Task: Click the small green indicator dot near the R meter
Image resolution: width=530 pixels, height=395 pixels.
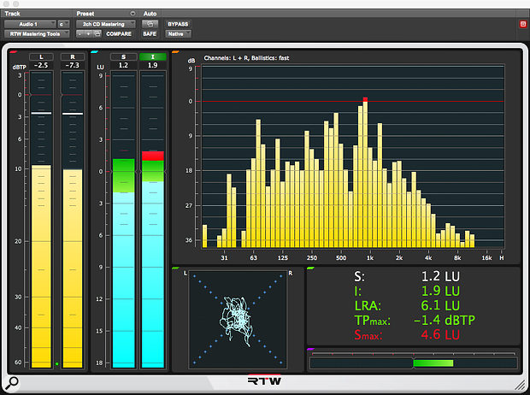Action: [x=56, y=364]
